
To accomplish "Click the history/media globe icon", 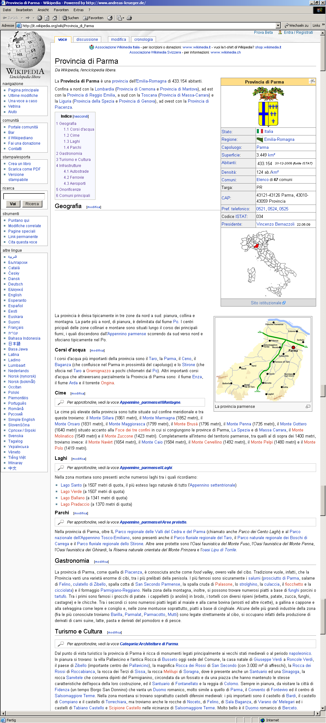I will click(110, 18).
